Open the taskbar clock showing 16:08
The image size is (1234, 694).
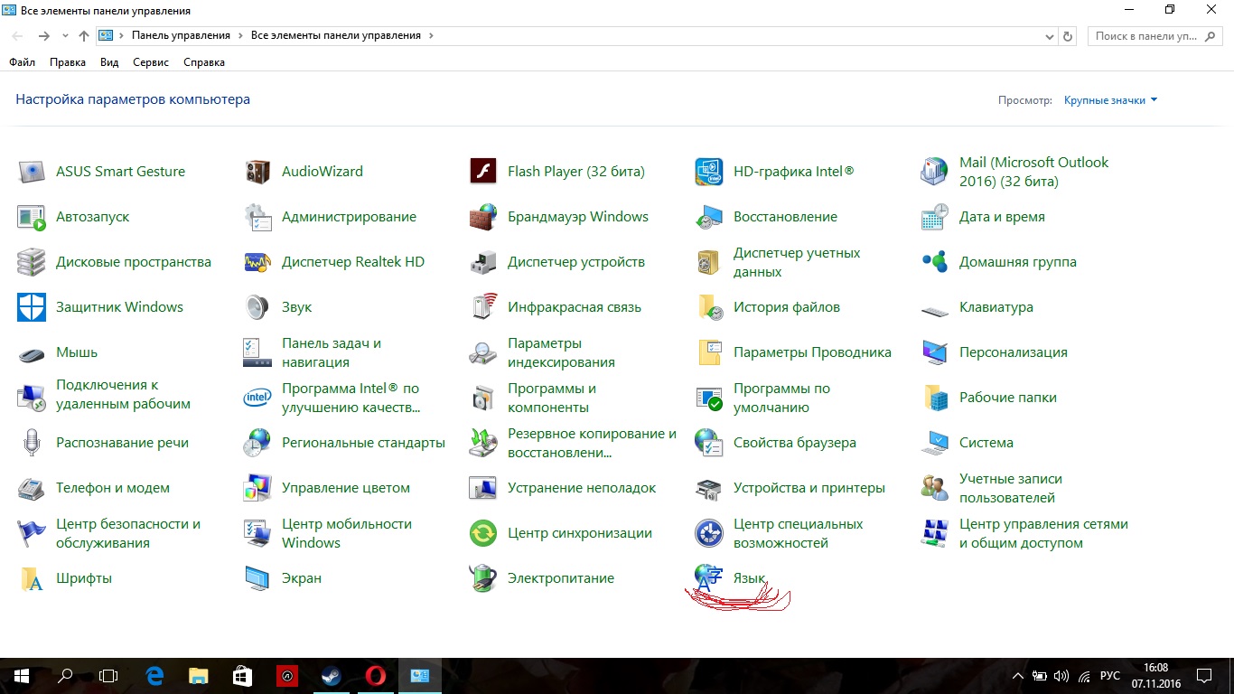coord(1155,676)
